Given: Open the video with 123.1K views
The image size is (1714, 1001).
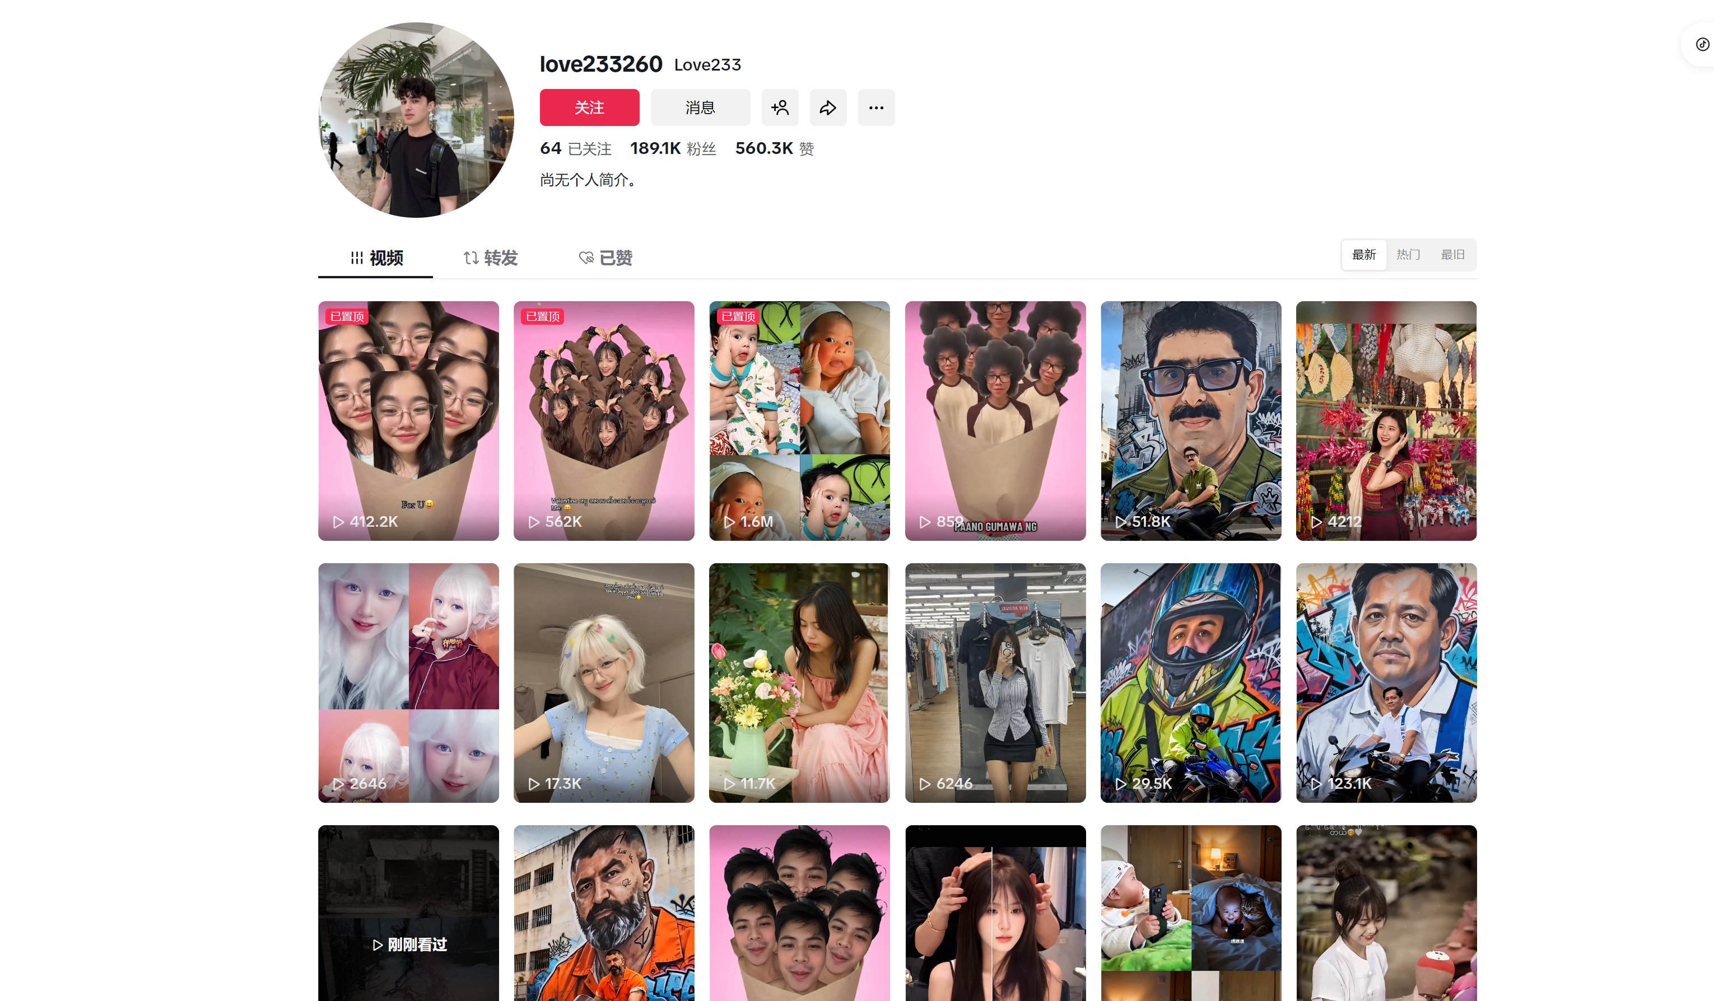Looking at the screenshot, I should (x=1387, y=683).
